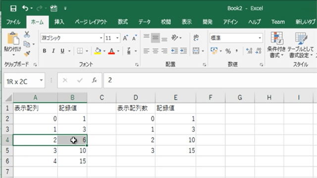
Task: Click the Decrease Indent icon
Action: pos(174,51)
